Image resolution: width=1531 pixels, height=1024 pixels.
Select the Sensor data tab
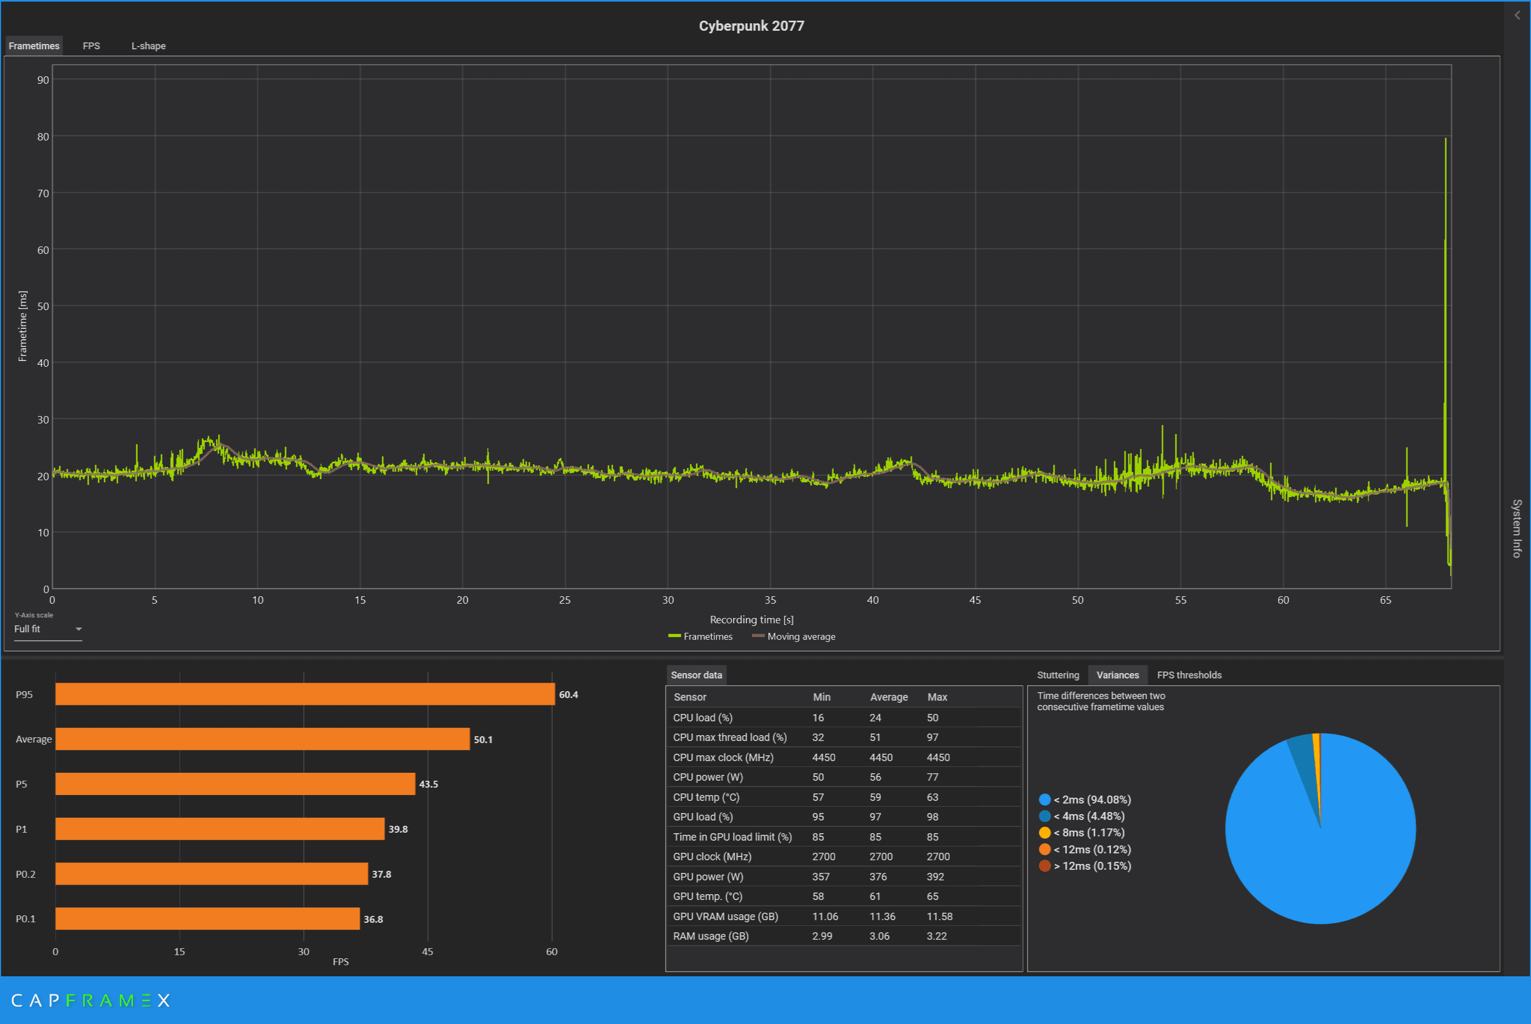[x=696, y=675]
